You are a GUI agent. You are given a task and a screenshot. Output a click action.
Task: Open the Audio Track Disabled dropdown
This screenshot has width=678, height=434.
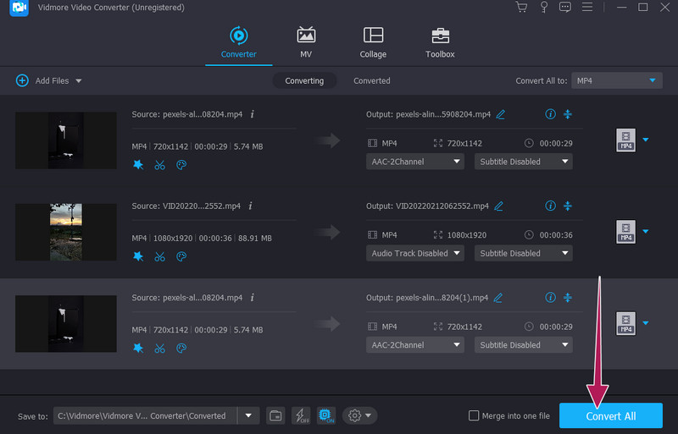point(415,253)
